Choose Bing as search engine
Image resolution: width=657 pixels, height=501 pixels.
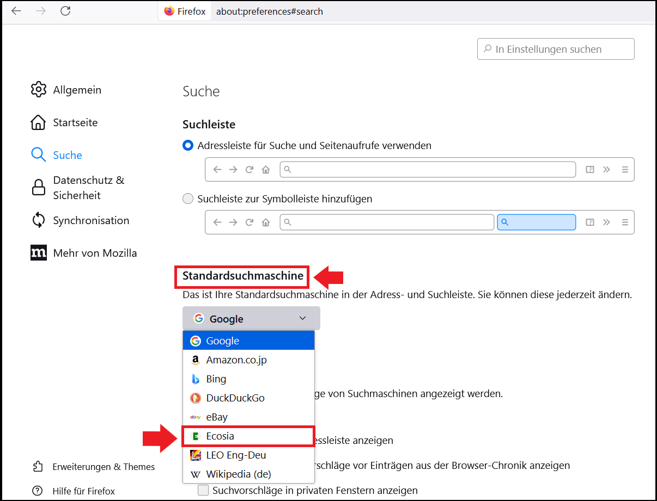click(x=248, y=379)
